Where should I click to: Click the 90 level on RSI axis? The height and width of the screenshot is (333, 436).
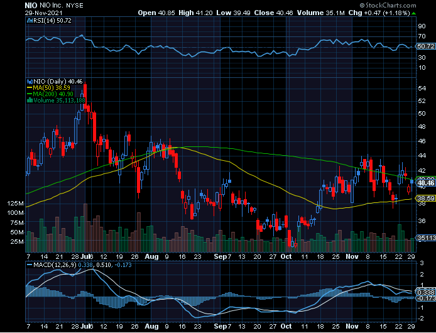[x=422, y=26]
